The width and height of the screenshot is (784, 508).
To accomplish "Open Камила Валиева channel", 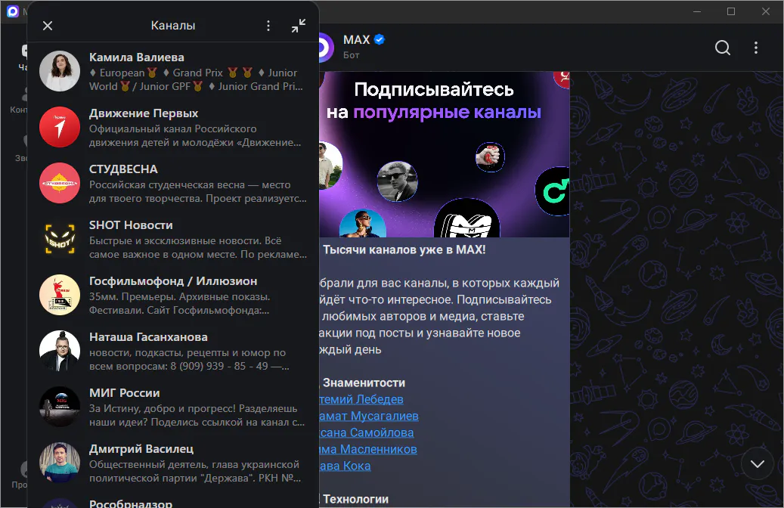I will (x=172, y=71).
